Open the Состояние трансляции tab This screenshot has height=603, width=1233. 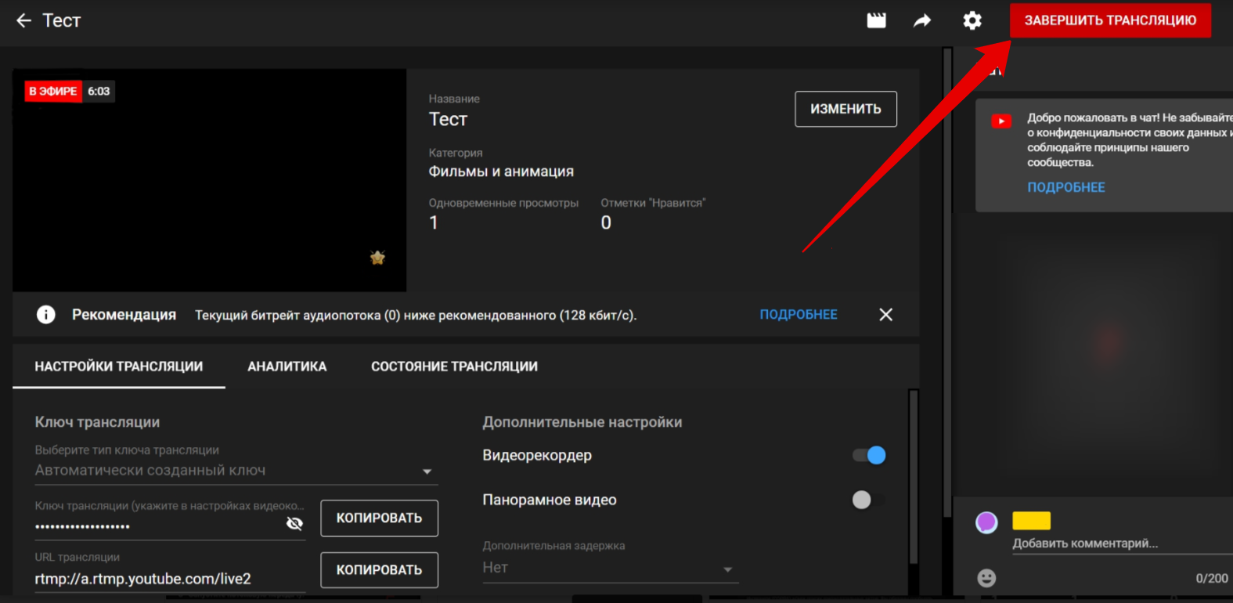pos(454,366)
